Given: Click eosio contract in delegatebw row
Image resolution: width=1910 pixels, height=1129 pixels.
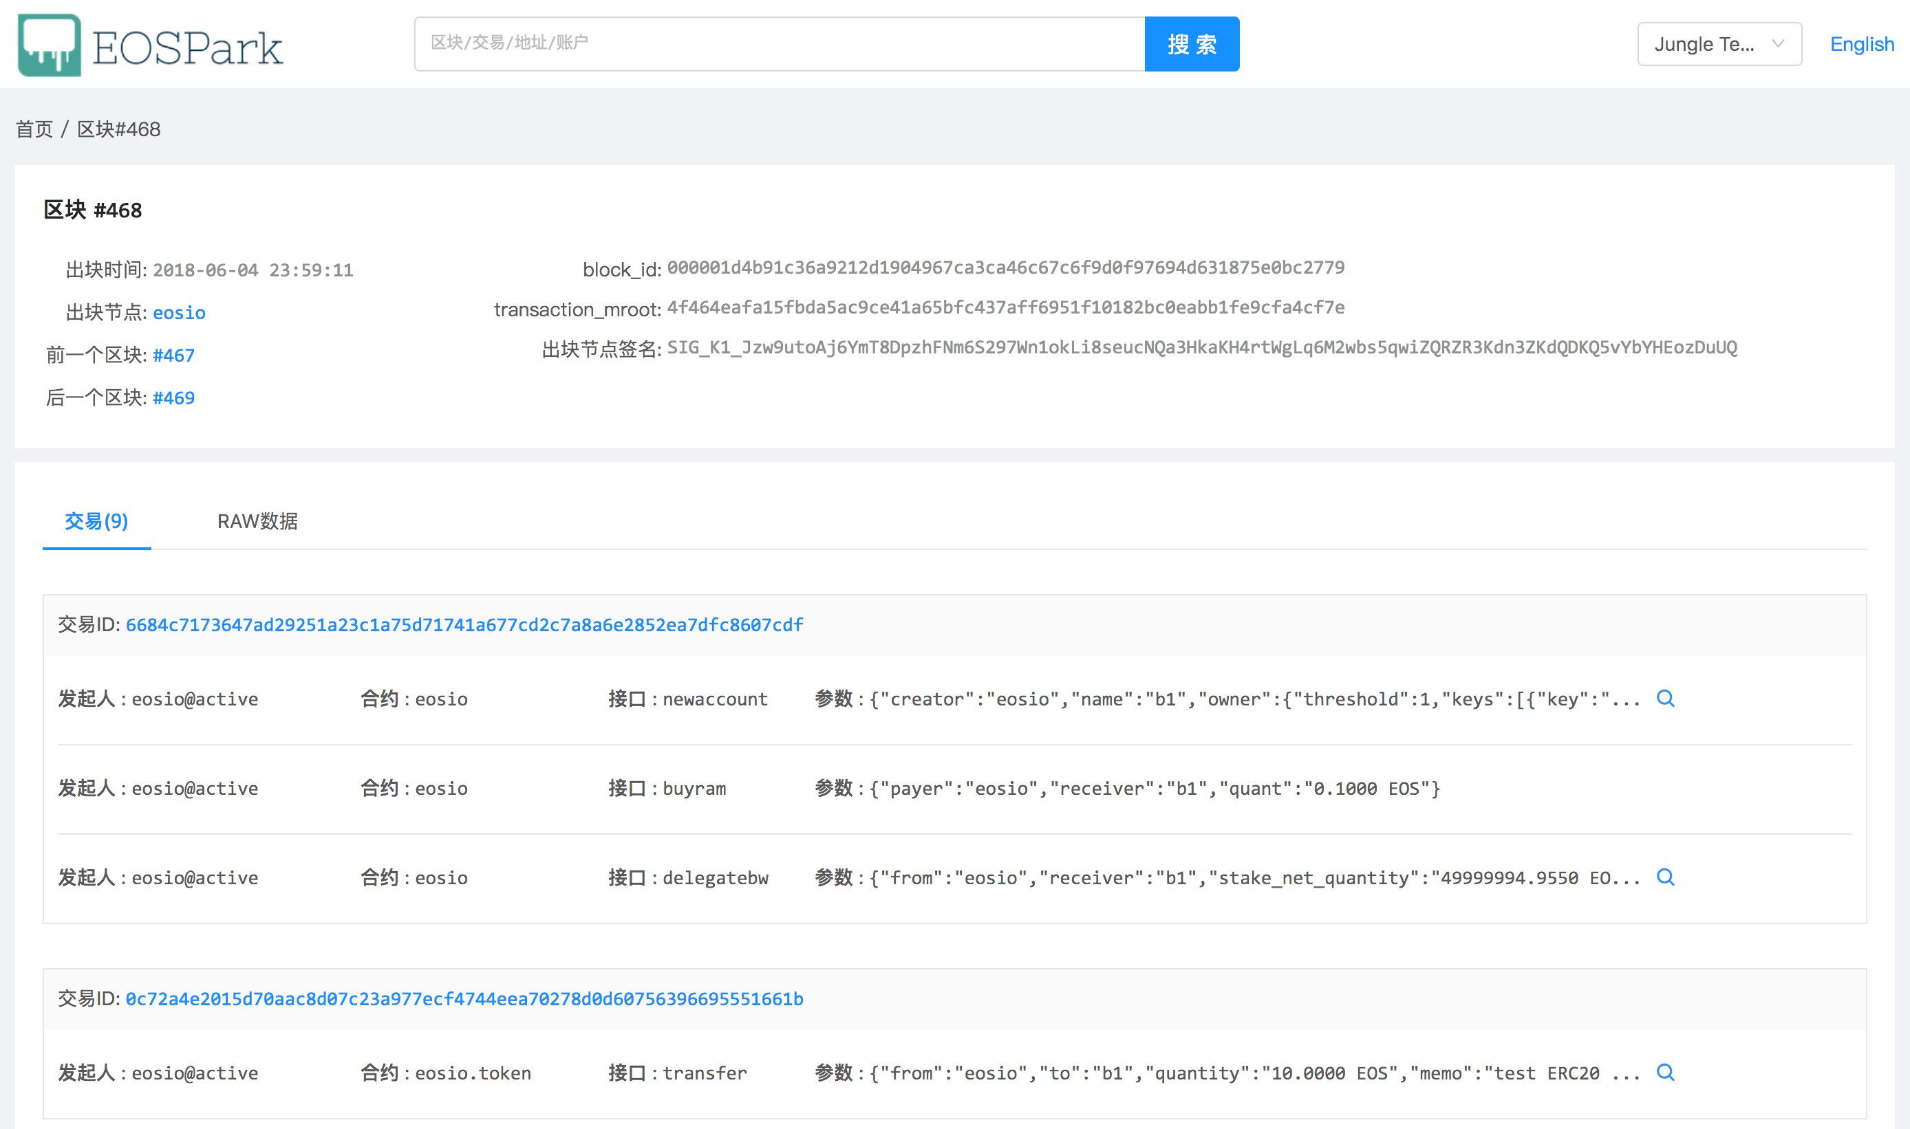Looking at the screenshot, I should tap(442, 878).
